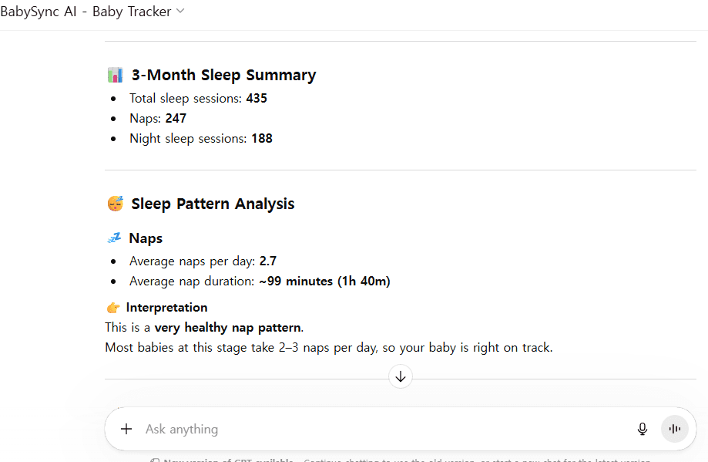708x462 pixels.
Task: Click the bold '435' total sleep sessions value
Action: 257,98
